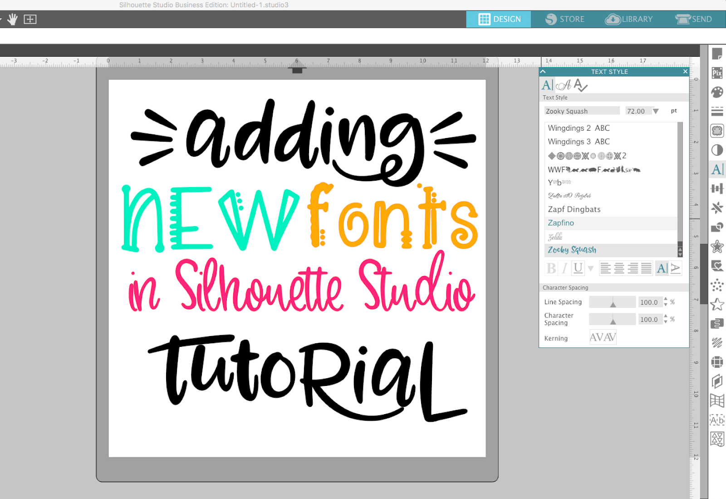726x499 pixels.
Task: Click the Line Spacing value field
Action: (650, 302)
